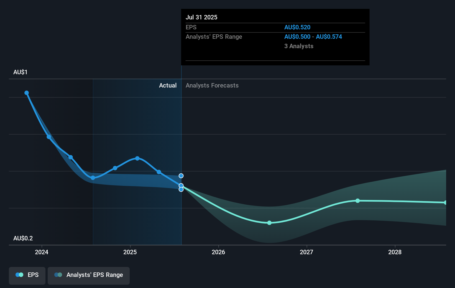The height and width of the screenshot is (288, 455).
Task: Expand the 3 Analysts contributor list
Action: [298, 46]
